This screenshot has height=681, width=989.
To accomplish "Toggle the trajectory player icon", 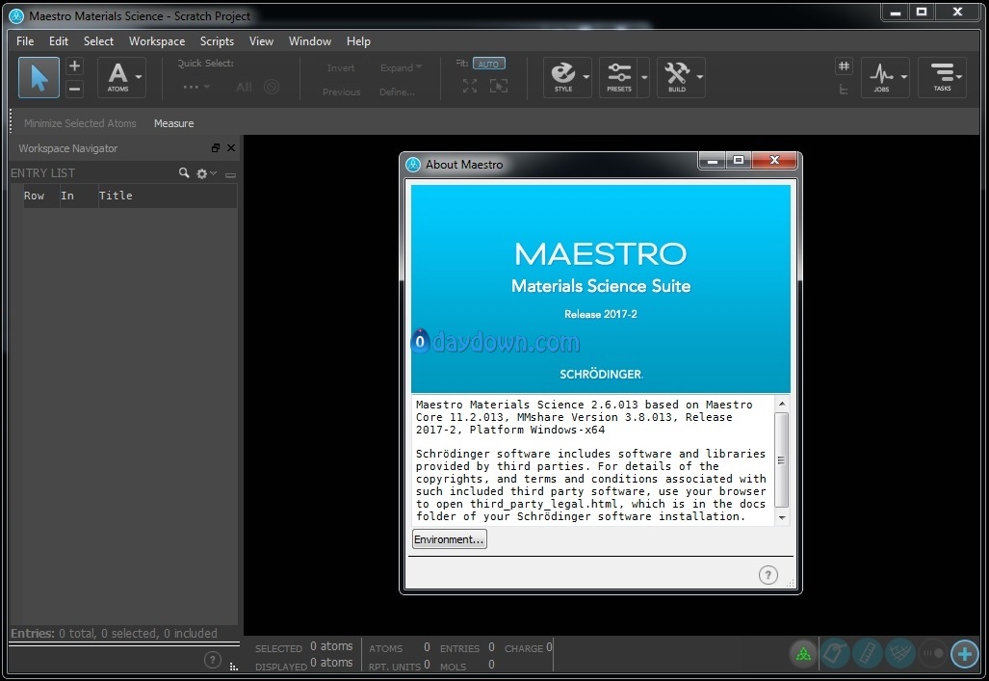I will [933, 654].
